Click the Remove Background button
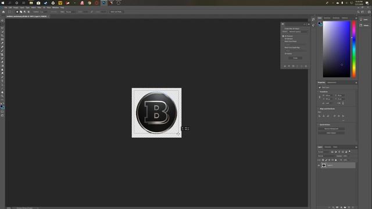The height and width of the screenshot is (209, 372). (x=331, y=129)
